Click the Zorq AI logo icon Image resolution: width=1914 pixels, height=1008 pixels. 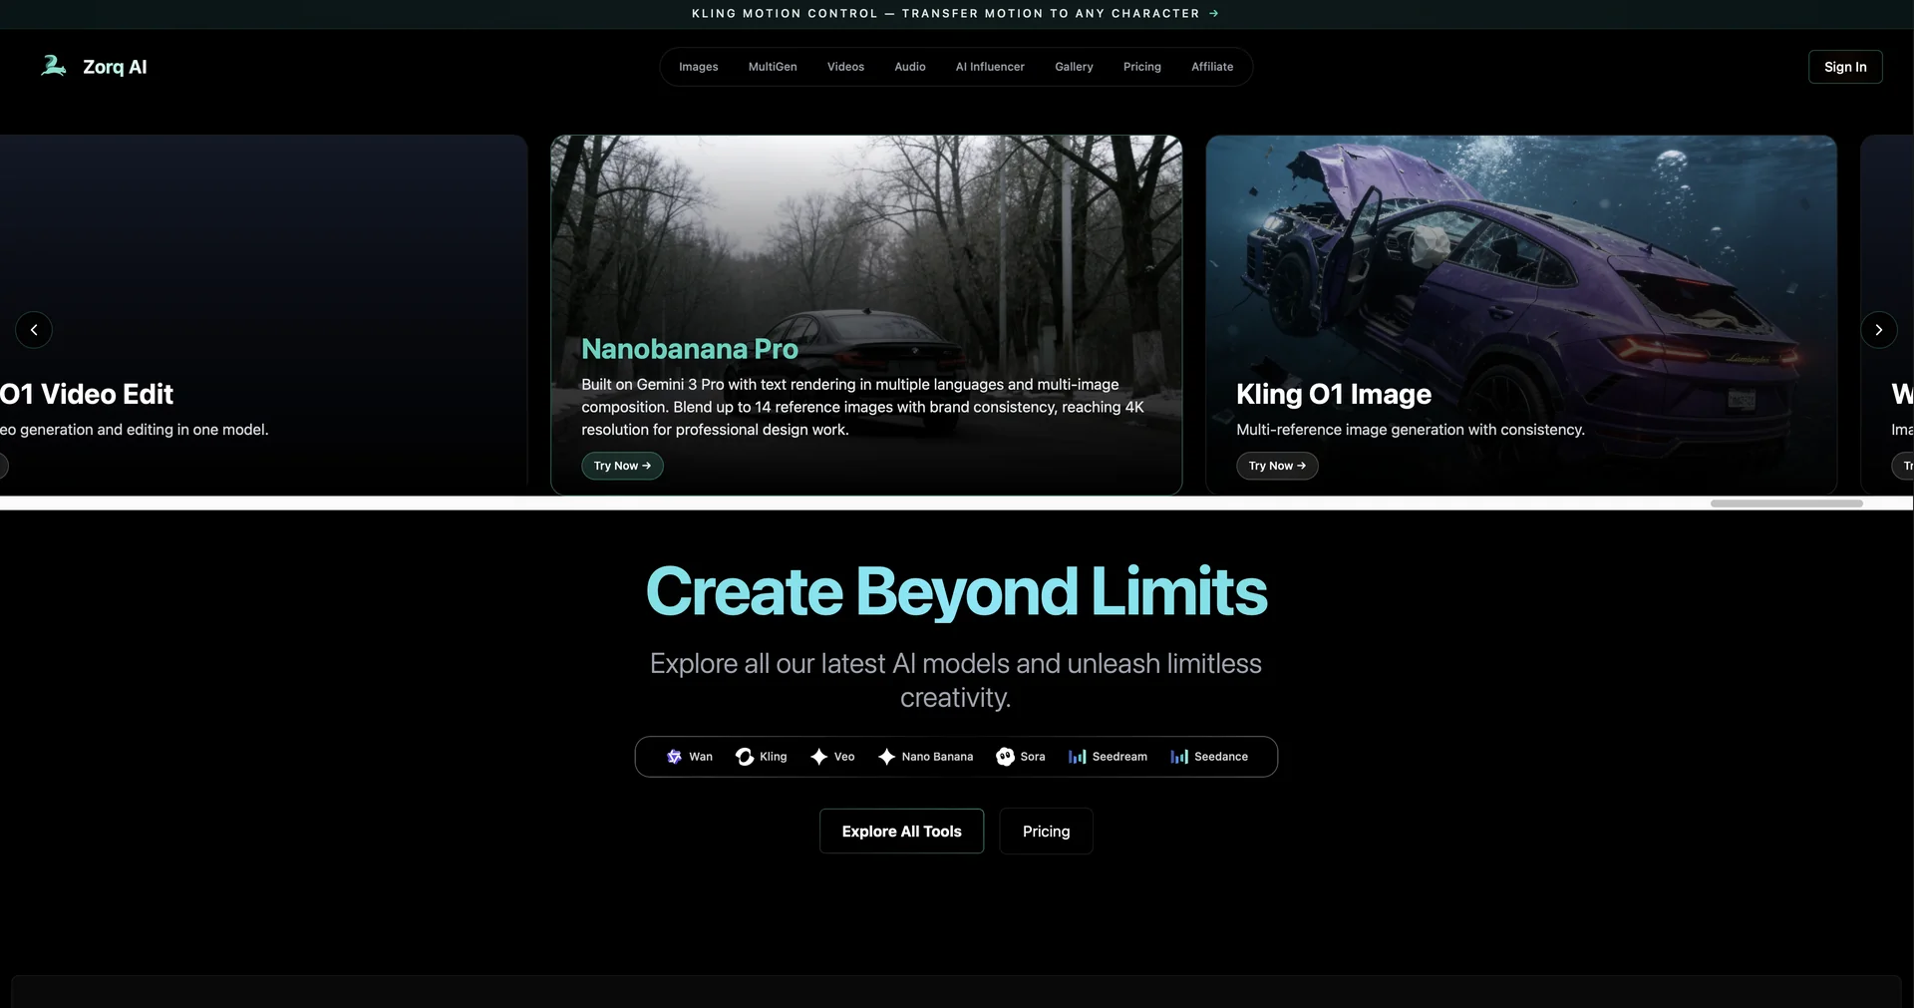click(x=54, y=65)
